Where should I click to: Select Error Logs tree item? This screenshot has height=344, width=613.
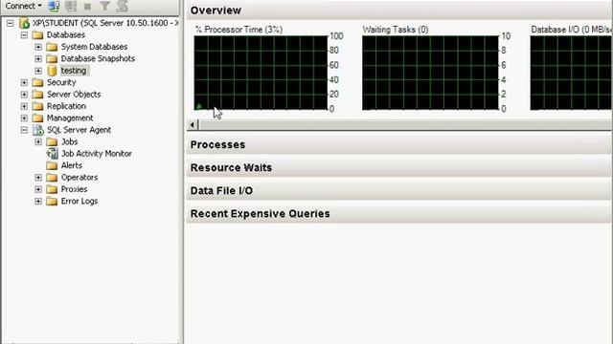pyautogui.click(x=79, y=202)
